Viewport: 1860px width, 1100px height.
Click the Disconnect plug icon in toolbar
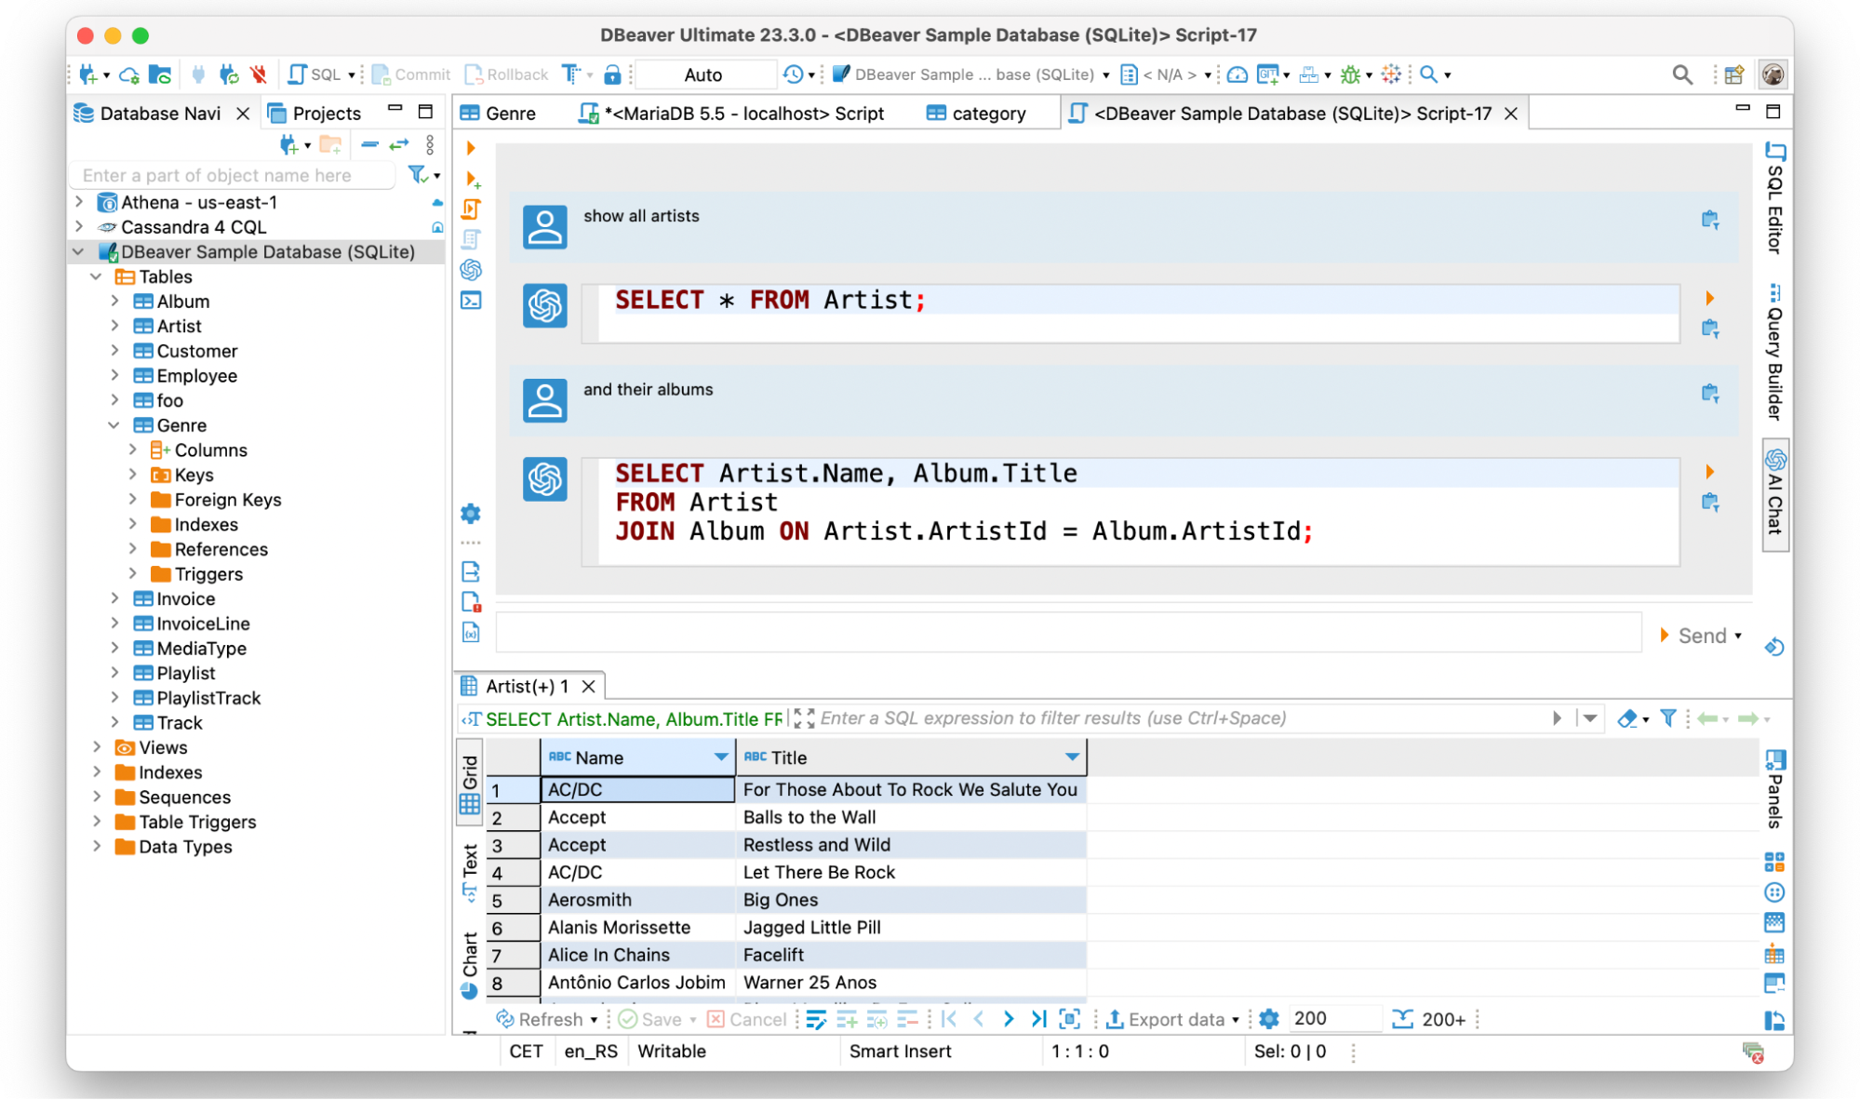click(x=258, y=74)
